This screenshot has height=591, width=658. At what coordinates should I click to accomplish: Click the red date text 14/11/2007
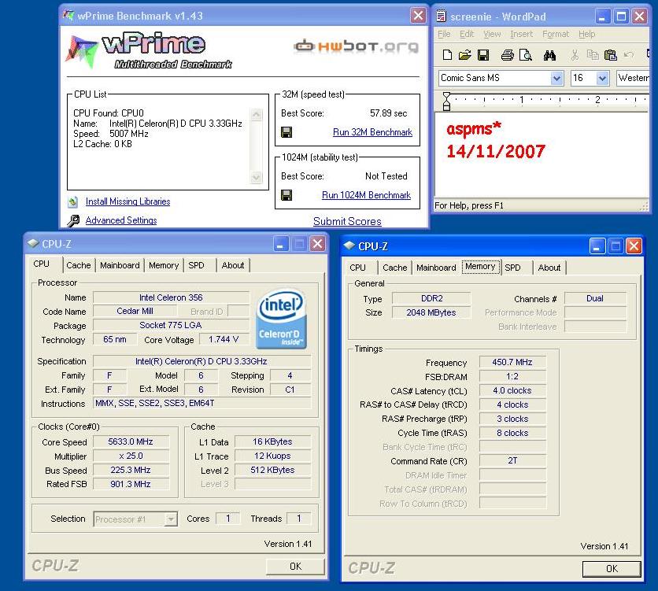coord(496,151)
